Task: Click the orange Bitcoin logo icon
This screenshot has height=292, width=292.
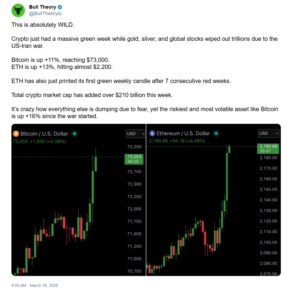Action: tap(16, 134)
